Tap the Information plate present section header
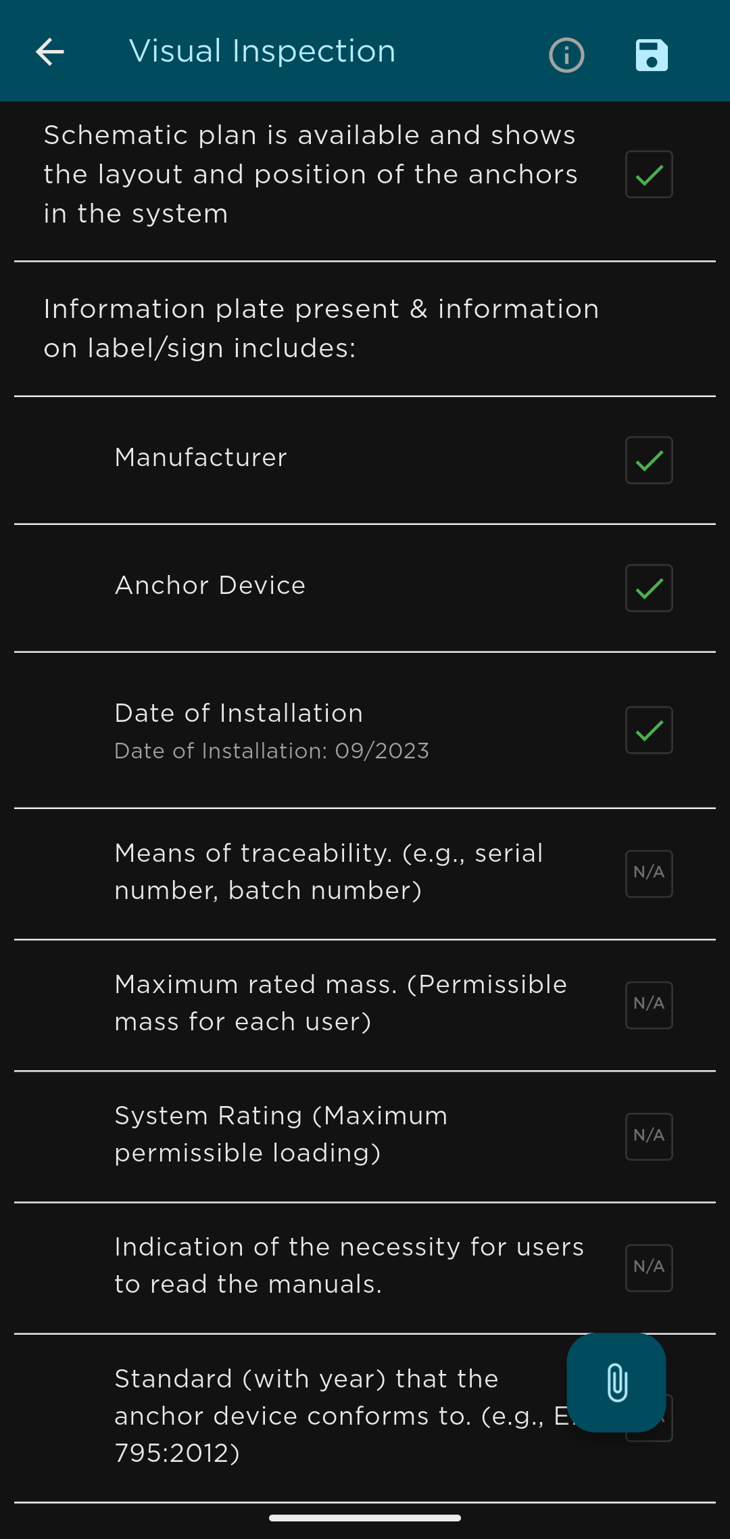Screen dimensions: 730x1539 321,329
